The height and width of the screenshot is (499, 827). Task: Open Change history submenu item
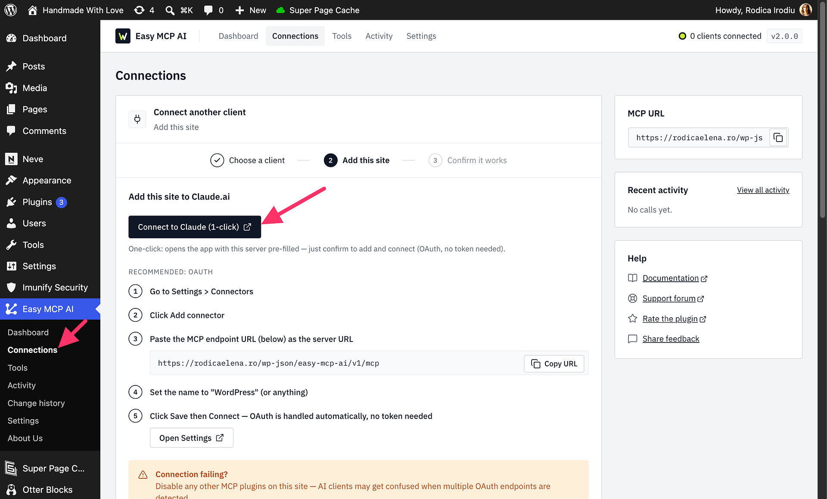click(x=36, y=403)
